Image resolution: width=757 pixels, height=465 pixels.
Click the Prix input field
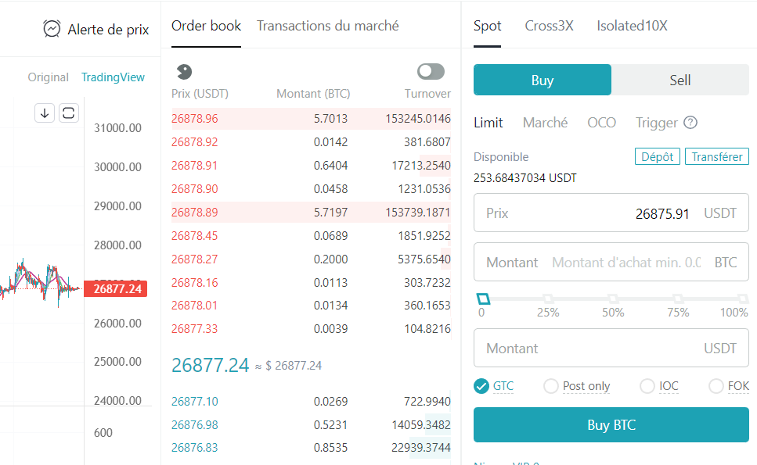tap(611, 213)
